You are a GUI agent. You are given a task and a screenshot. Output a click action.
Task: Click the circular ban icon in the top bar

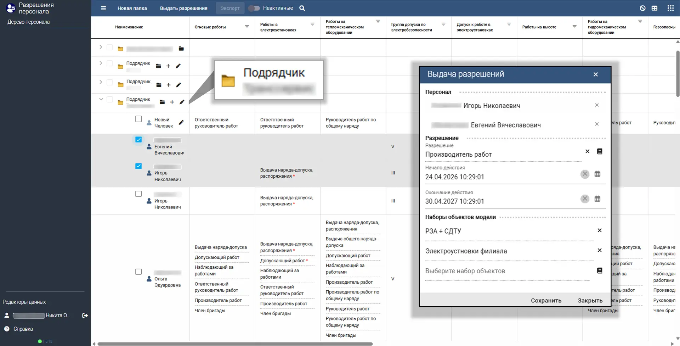643,8
